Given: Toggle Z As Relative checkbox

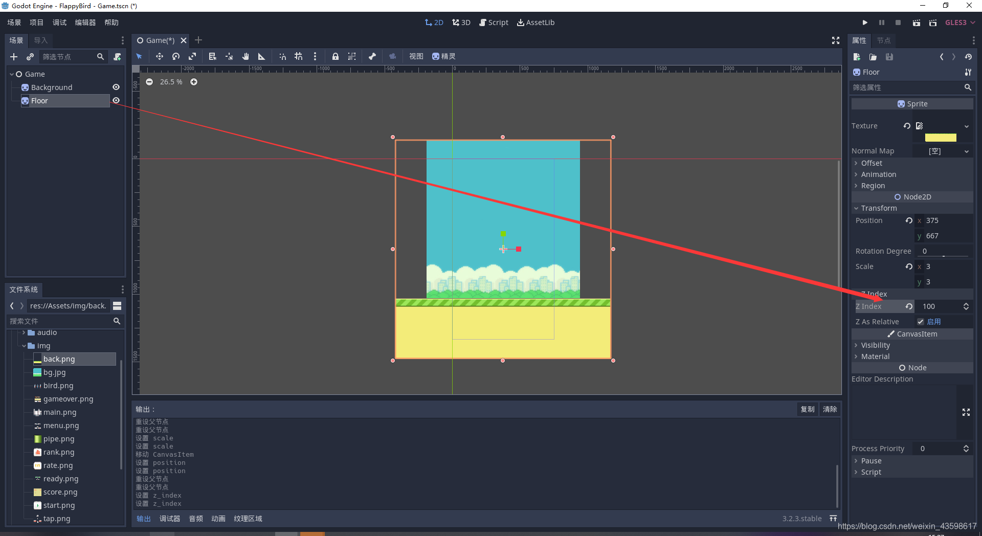Looking at the screenshot, I should coord(921,322).
